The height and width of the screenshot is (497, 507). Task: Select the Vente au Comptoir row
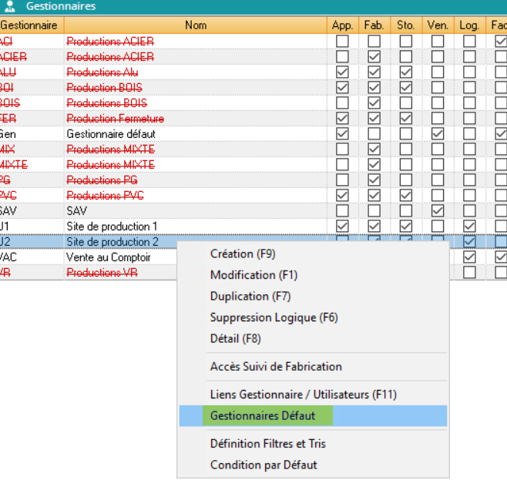coord(108,257)
